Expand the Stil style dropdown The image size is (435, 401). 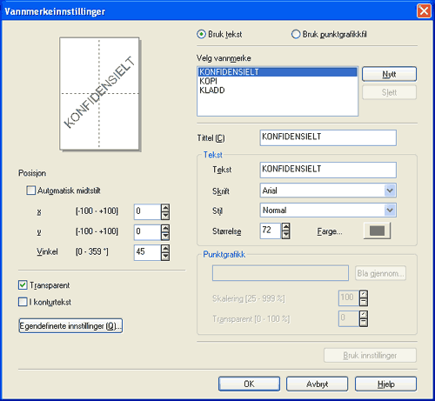pyautogui.click(x=390, y=210)
